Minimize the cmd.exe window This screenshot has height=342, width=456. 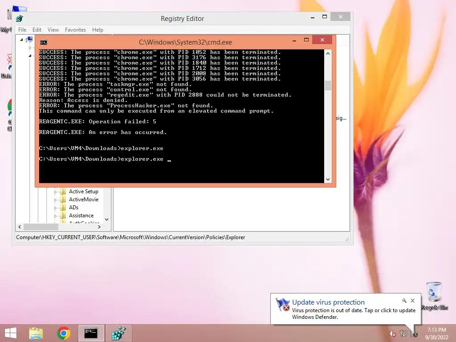294,41
